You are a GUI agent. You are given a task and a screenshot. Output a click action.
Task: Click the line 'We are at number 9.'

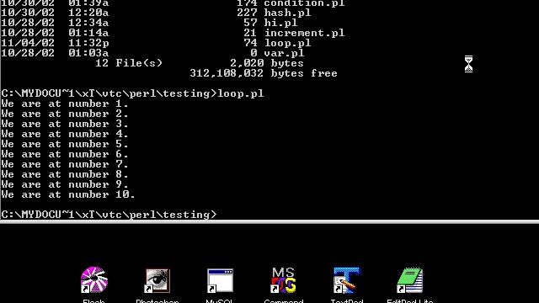[65, 184]
